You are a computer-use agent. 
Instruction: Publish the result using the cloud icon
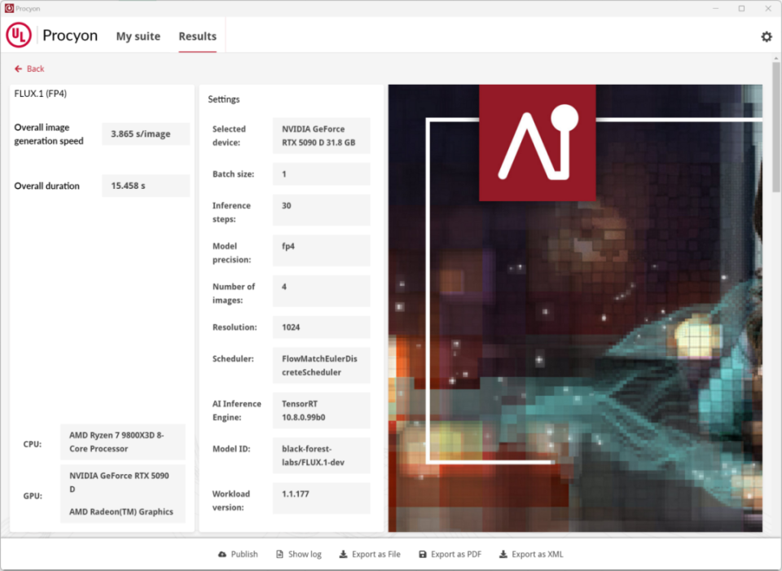[x=222, y=555]
